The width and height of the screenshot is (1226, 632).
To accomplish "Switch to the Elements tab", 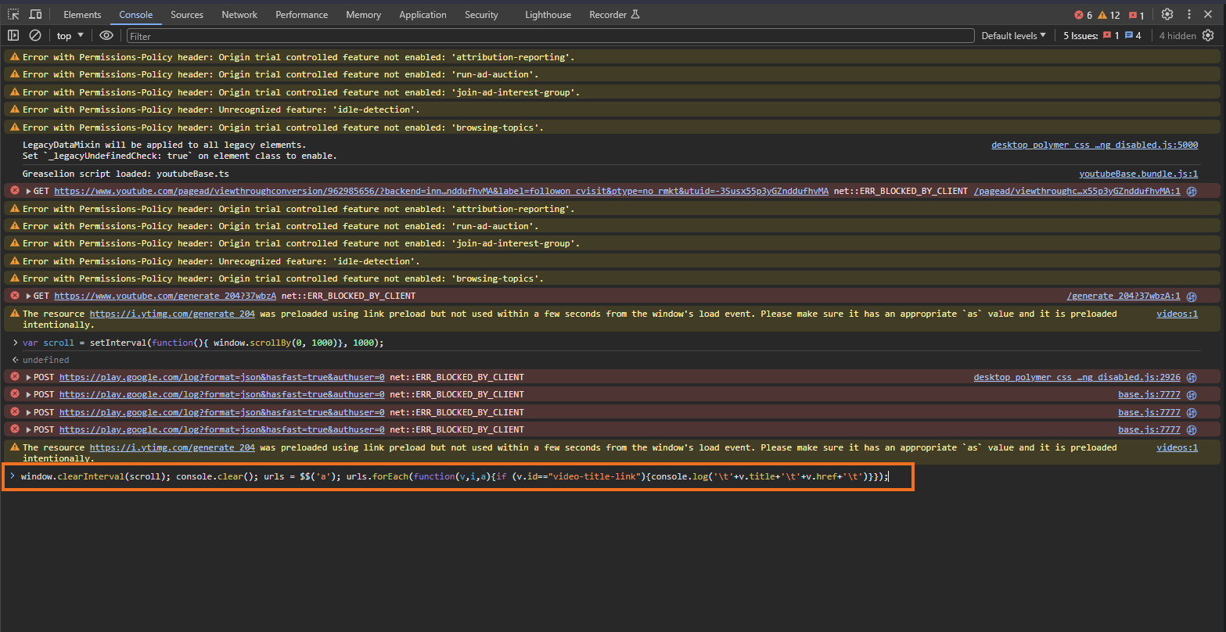I will (82, 15).
